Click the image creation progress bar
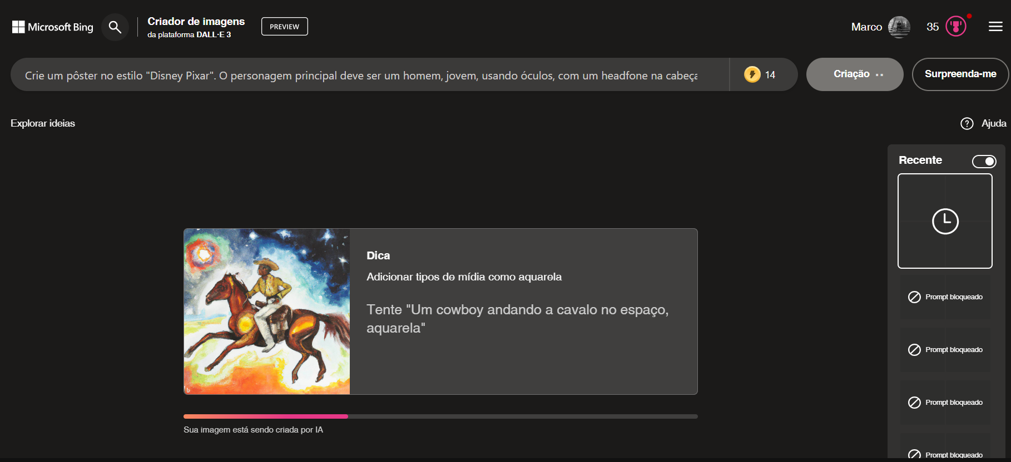1011x462 pixels. click(x=440, y=416)
